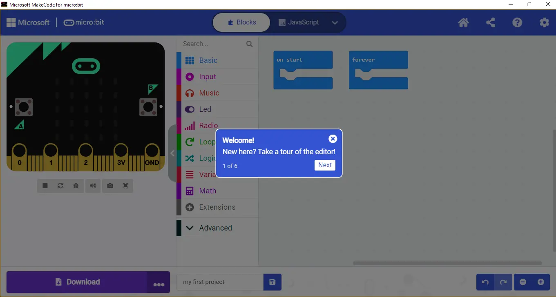
Task: Expand the Advanced categories
Action: 217,228
